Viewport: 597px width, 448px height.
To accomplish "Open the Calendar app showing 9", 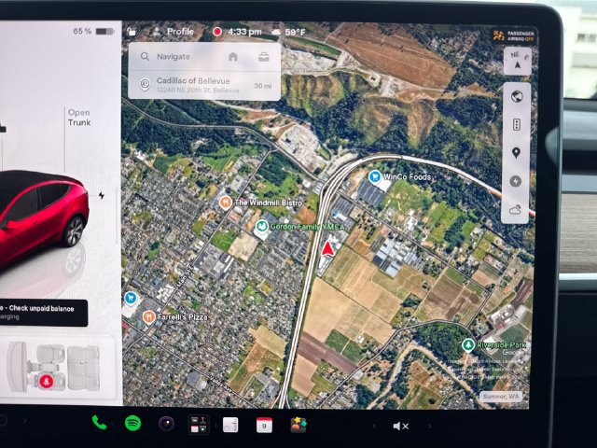I will (264, 426).
